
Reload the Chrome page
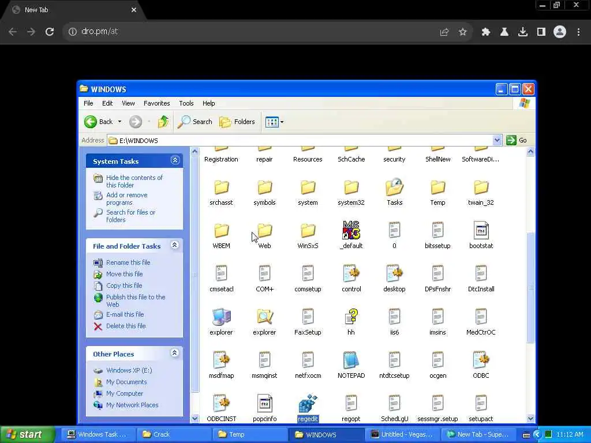[50, 32]
